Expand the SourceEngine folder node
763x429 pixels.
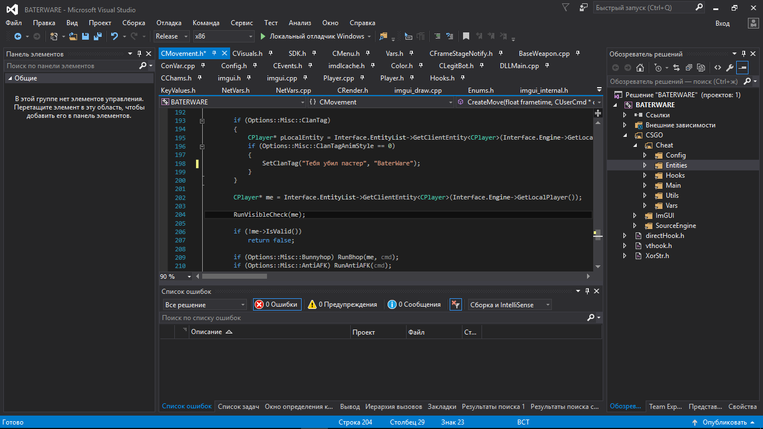point(635,226)
